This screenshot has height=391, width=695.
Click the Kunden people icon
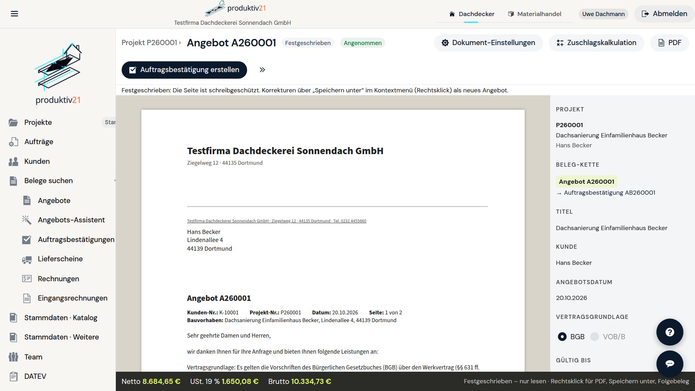coord(13,162)
